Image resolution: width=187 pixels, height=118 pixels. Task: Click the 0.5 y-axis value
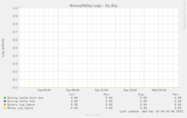point(15,48)
